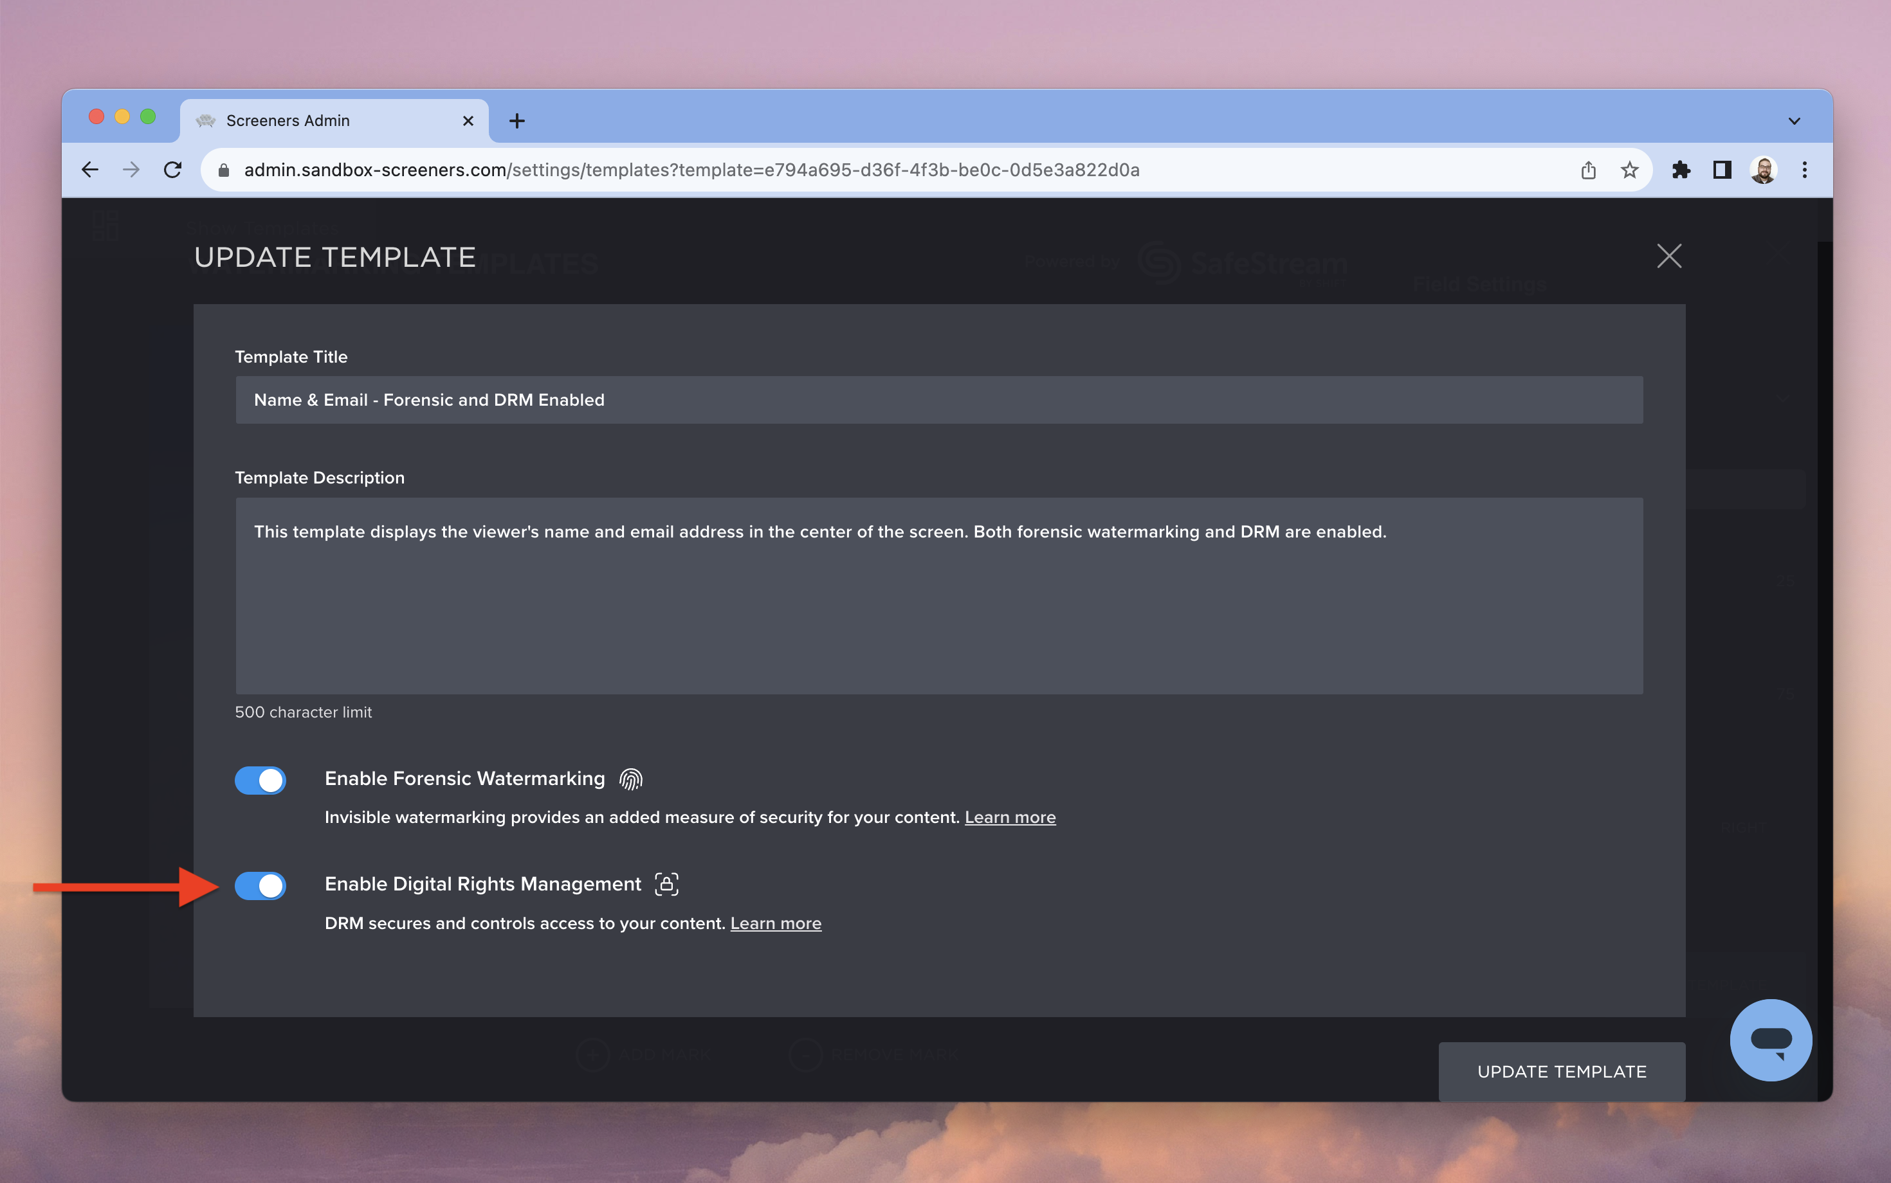Open the browser extensions puzzle icon
Viewport: 1891px width, 1183px height.
pyautogui.click(x=1681, y=170)
